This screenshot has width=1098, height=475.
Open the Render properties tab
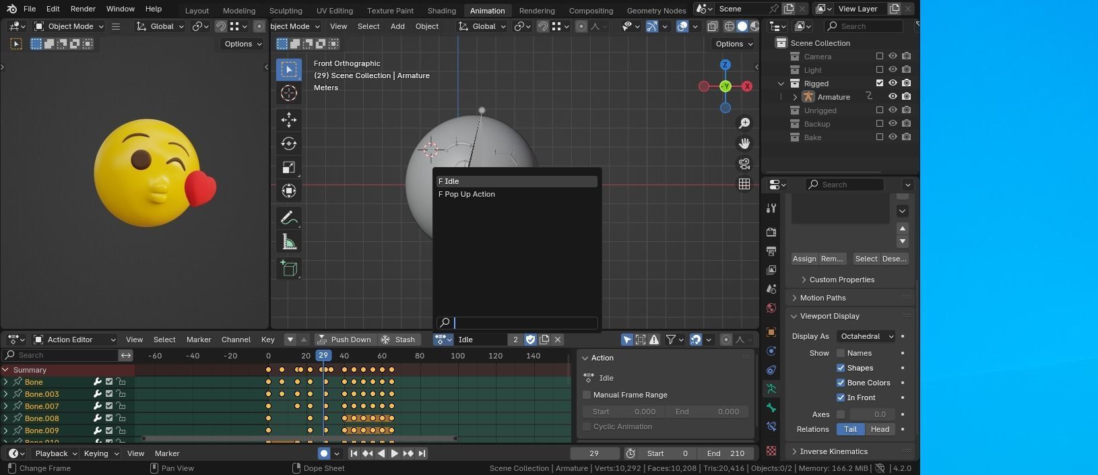tap(771, 232)
